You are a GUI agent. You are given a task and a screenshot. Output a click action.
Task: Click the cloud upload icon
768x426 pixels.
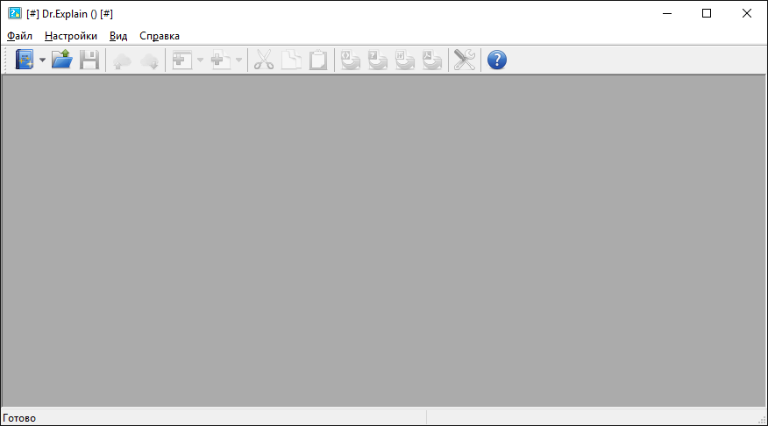click(x=122, y=60)
